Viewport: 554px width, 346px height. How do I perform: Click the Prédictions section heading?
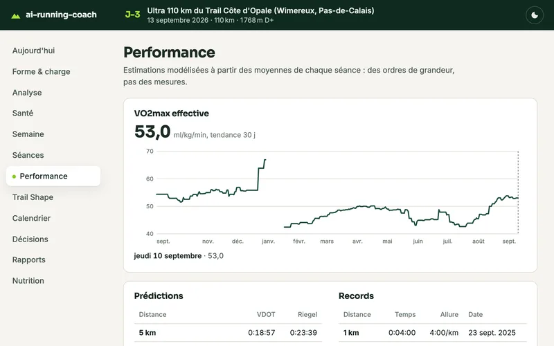[x=159, y=296]
